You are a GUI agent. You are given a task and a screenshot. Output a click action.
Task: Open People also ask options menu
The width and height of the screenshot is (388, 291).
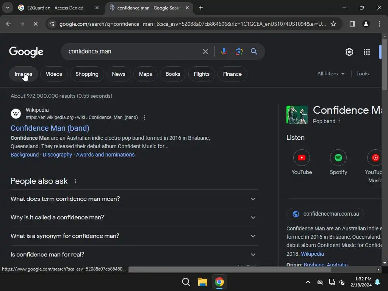pos(75,181)
